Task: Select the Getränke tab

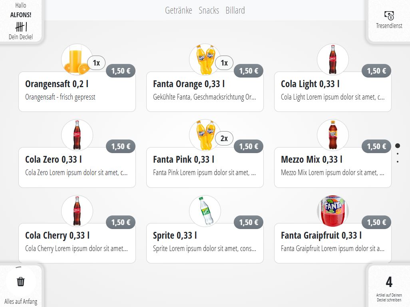Action: (178, 10)
